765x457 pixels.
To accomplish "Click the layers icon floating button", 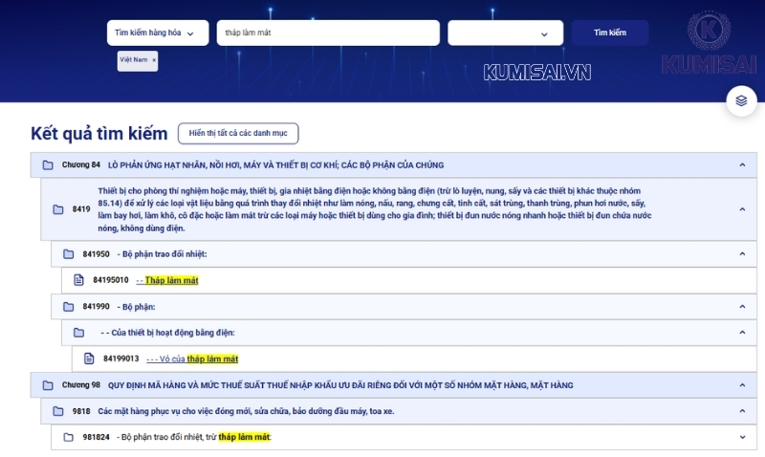I will [x=740, y=100].
